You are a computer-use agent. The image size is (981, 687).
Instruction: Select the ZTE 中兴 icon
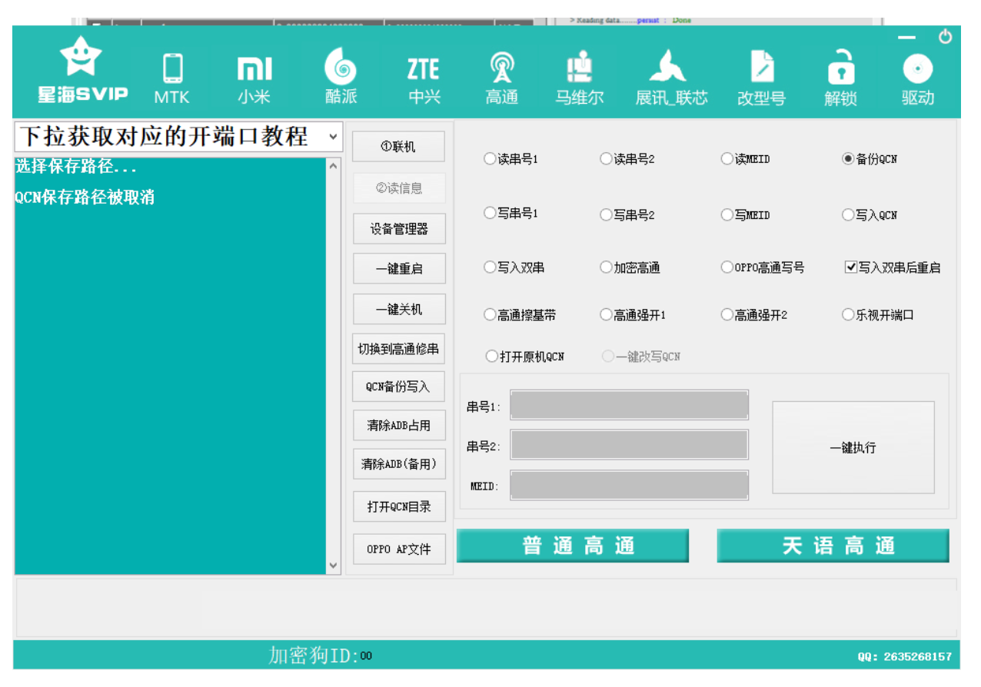pos(424,78)
